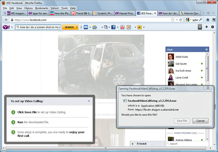The height and width of the screenshot is (152, 218).
Task: Click scroll-up arrow of page scrollbar
Action: click(x=214, y=33)
